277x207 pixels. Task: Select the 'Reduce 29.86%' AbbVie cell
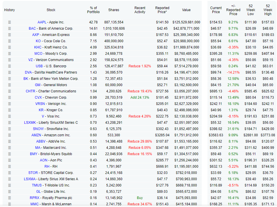pyautogui.click(x=140, y=141)
